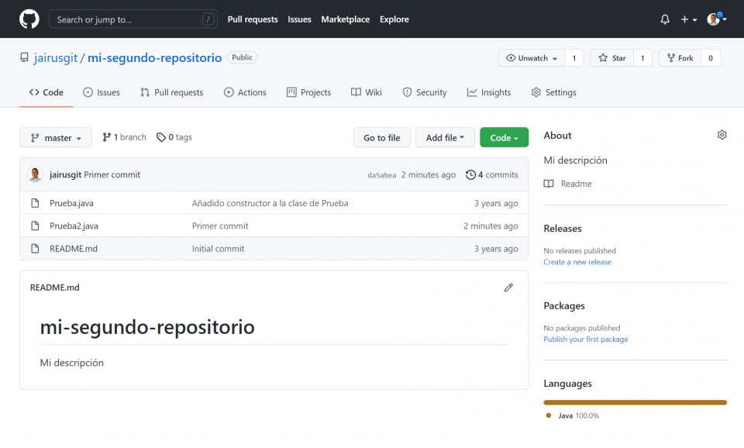Switch to the repository Issues tab
This screenshot has width=744, height=448.
(x=102, y=92)
